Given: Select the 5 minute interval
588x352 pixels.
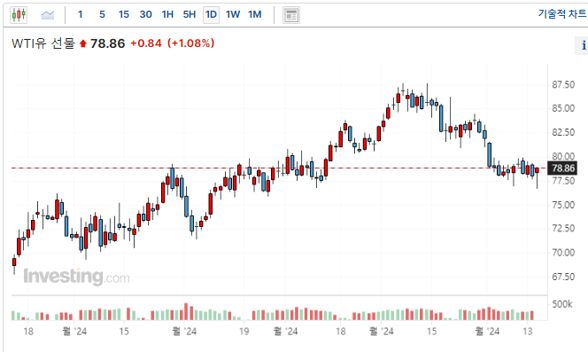Looking at the screenshot, I should click(x=102, y=15).
